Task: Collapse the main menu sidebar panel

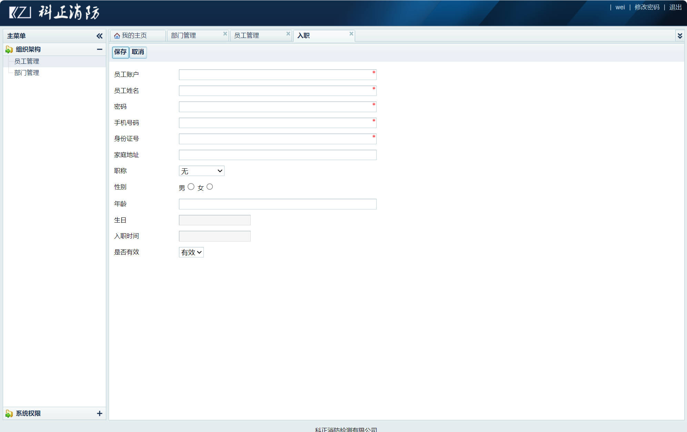Action: click(99, 36)
